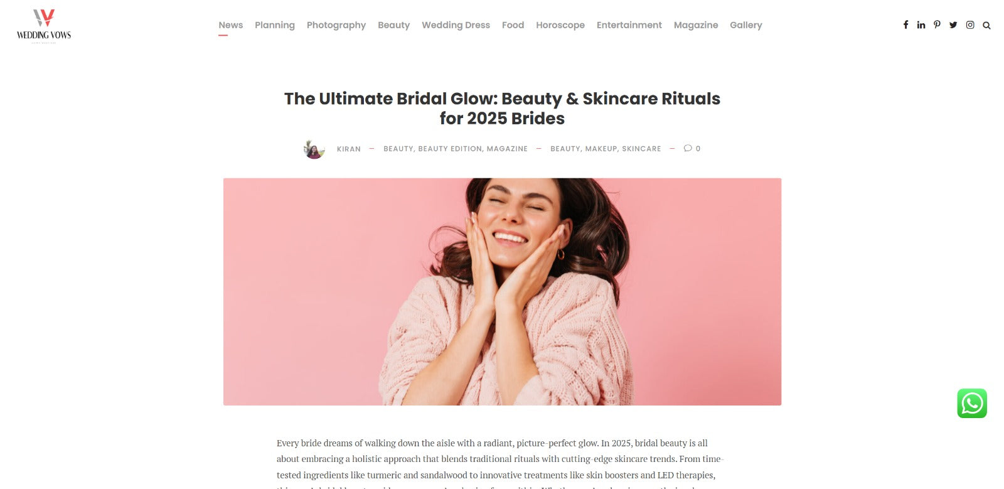Click author Kiran's avatar picture
Screen dimensions: 1004x489
tap(314, 149)
